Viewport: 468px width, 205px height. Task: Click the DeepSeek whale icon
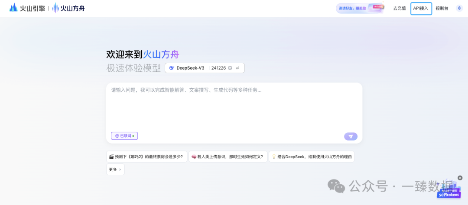pos(172,68)
